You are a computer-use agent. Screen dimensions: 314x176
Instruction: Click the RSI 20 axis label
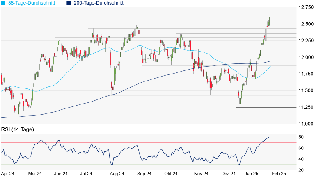coord(301,170)
